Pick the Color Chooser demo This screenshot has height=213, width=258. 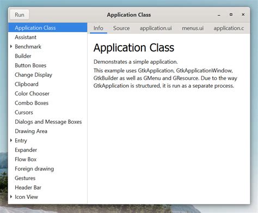[47, 94]
